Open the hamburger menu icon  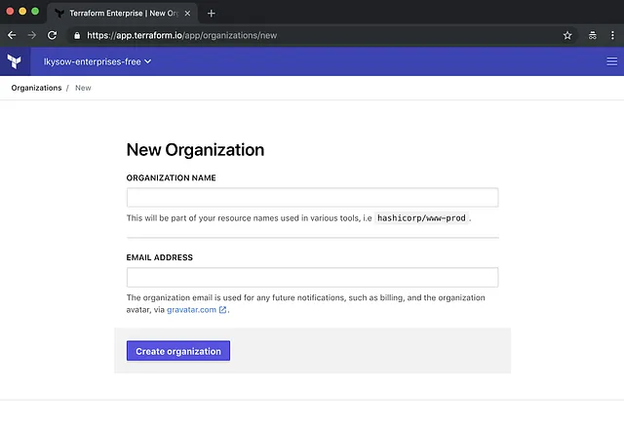tap(611, 61)
